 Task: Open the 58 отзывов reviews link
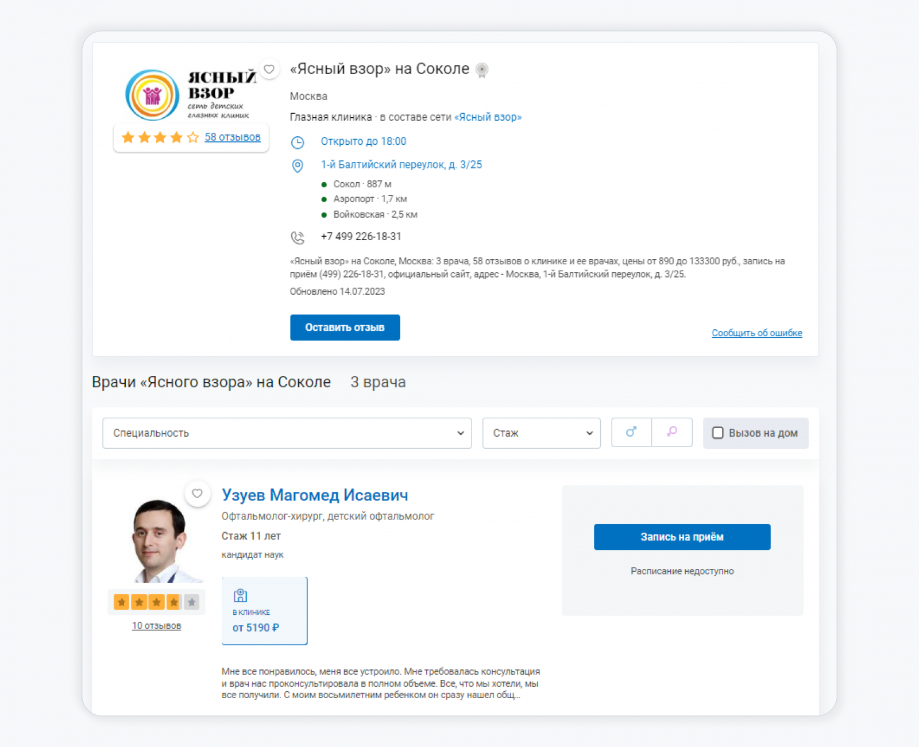tap(233, 137)
